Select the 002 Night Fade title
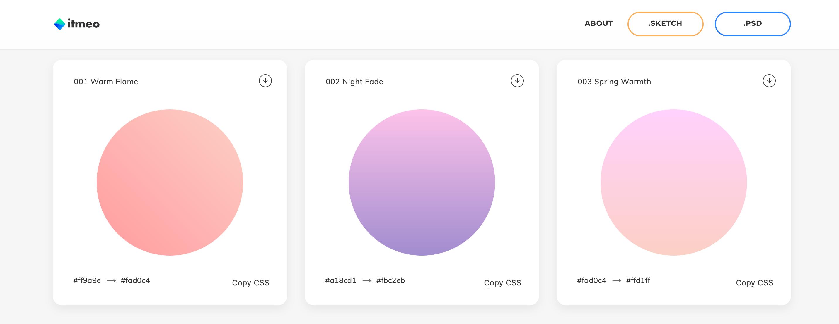This screenshot has height=324, width=839. point(354,82)
